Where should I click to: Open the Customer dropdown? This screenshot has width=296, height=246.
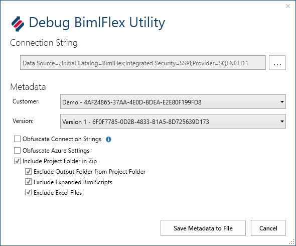[x=173, y=102]
